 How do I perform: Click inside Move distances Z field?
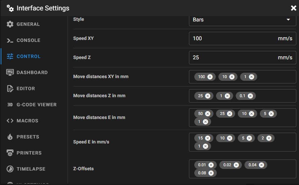[x=242, y=96]
